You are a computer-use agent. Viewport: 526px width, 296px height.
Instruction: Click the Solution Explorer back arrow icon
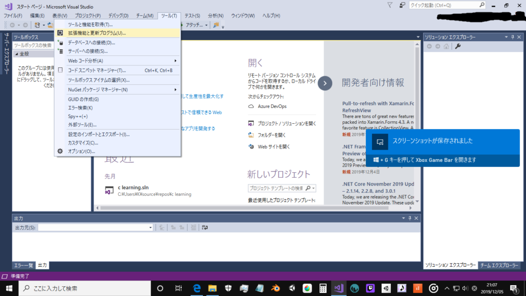[429, 46]
